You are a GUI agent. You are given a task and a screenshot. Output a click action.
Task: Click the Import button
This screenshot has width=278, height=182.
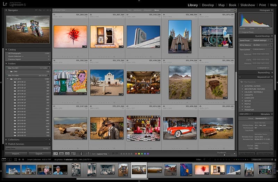pyautogui.click(x=16, y=154)
